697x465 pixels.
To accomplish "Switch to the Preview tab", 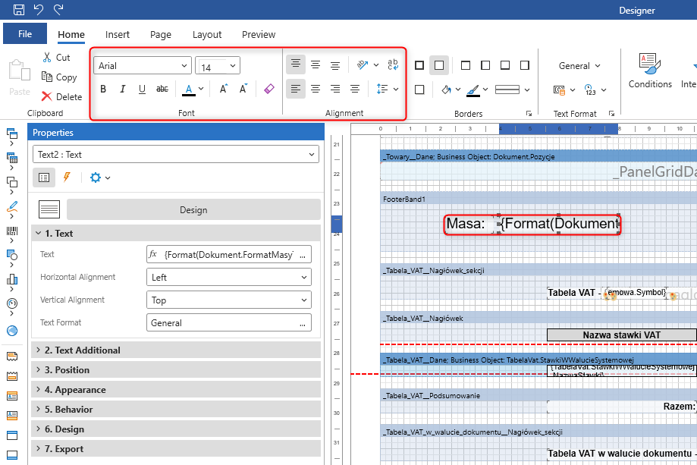I will pos(259,35).
